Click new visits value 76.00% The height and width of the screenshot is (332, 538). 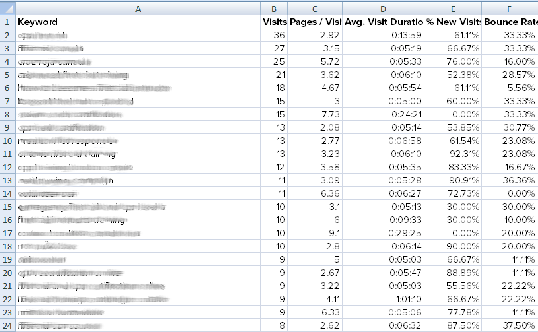tap(453, 61)
